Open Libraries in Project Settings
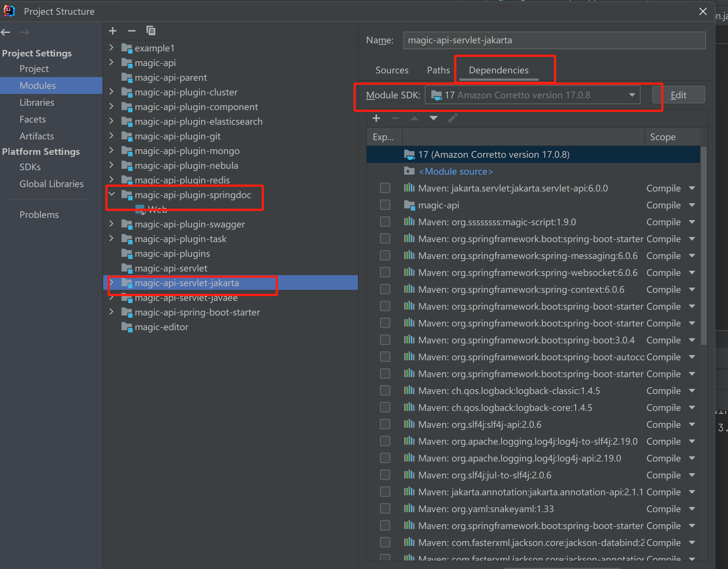 point(37,102)
